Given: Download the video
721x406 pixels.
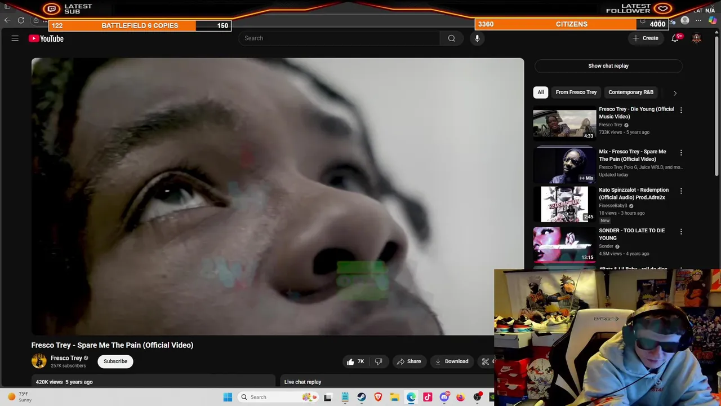Looking at the screenshot, I should click(452, 361).
